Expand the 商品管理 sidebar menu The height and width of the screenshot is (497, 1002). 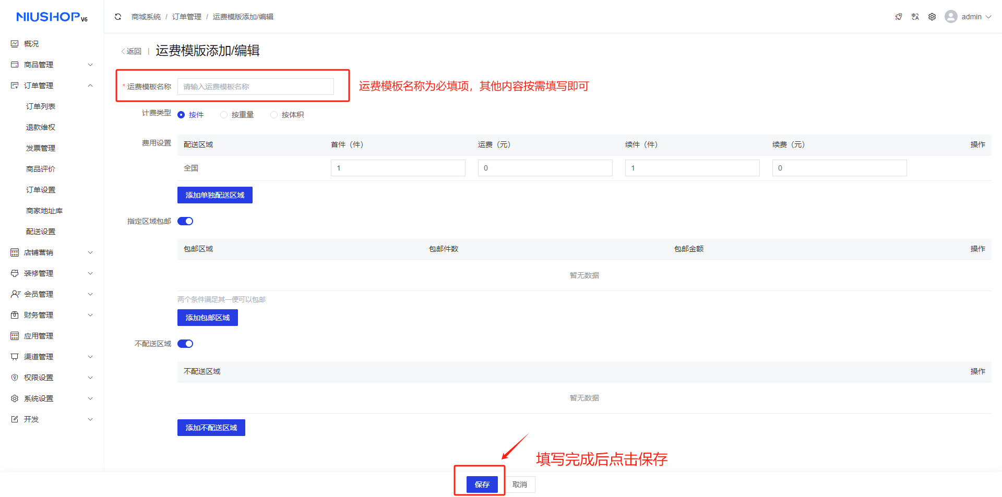tap(90, 65)
